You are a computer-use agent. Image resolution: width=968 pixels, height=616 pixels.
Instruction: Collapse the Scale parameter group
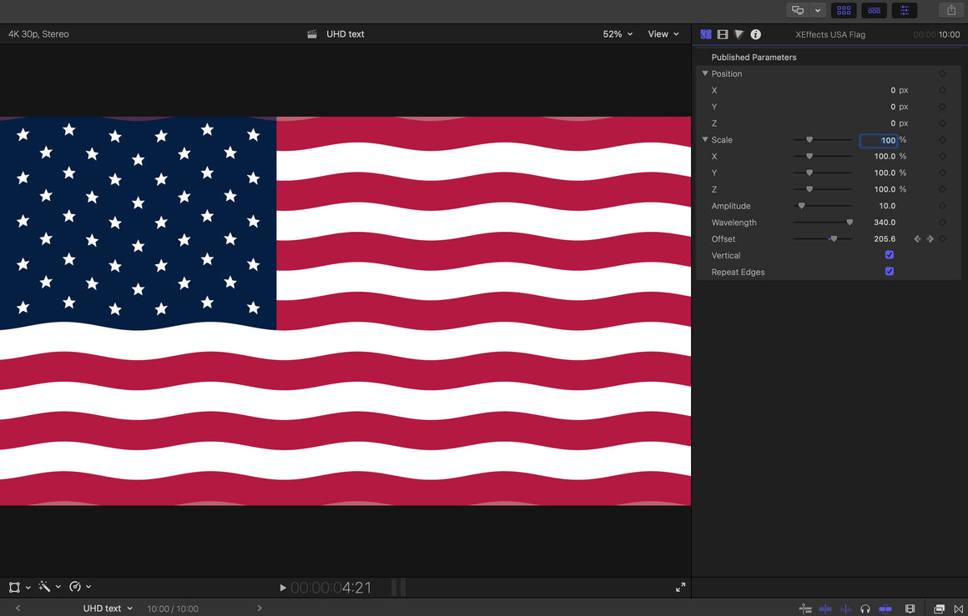(705, 140)
